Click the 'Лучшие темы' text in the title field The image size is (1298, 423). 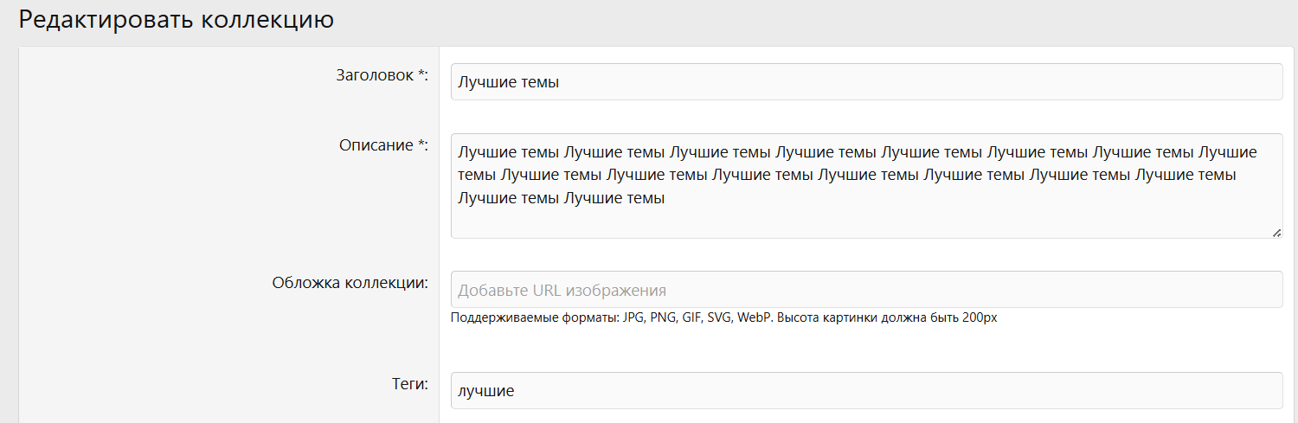509,83
